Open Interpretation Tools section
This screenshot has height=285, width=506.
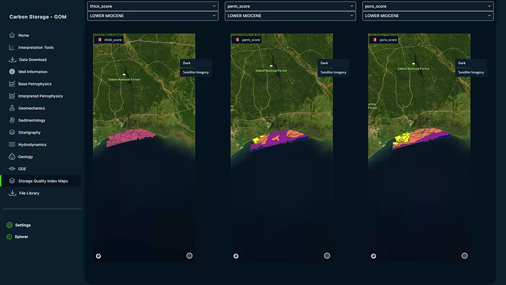coord(36,47)
